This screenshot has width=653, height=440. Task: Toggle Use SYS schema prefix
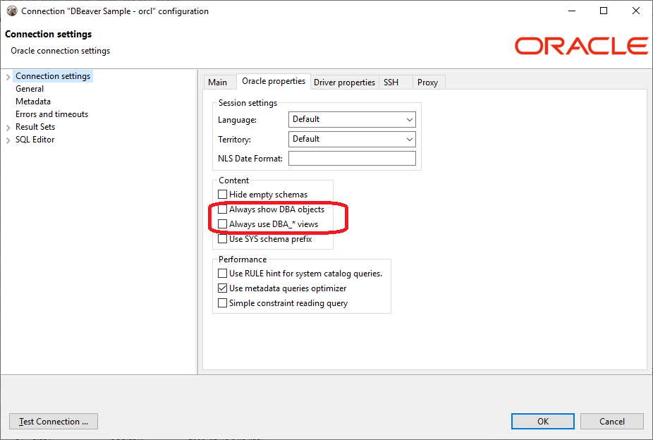pos(223,239)
